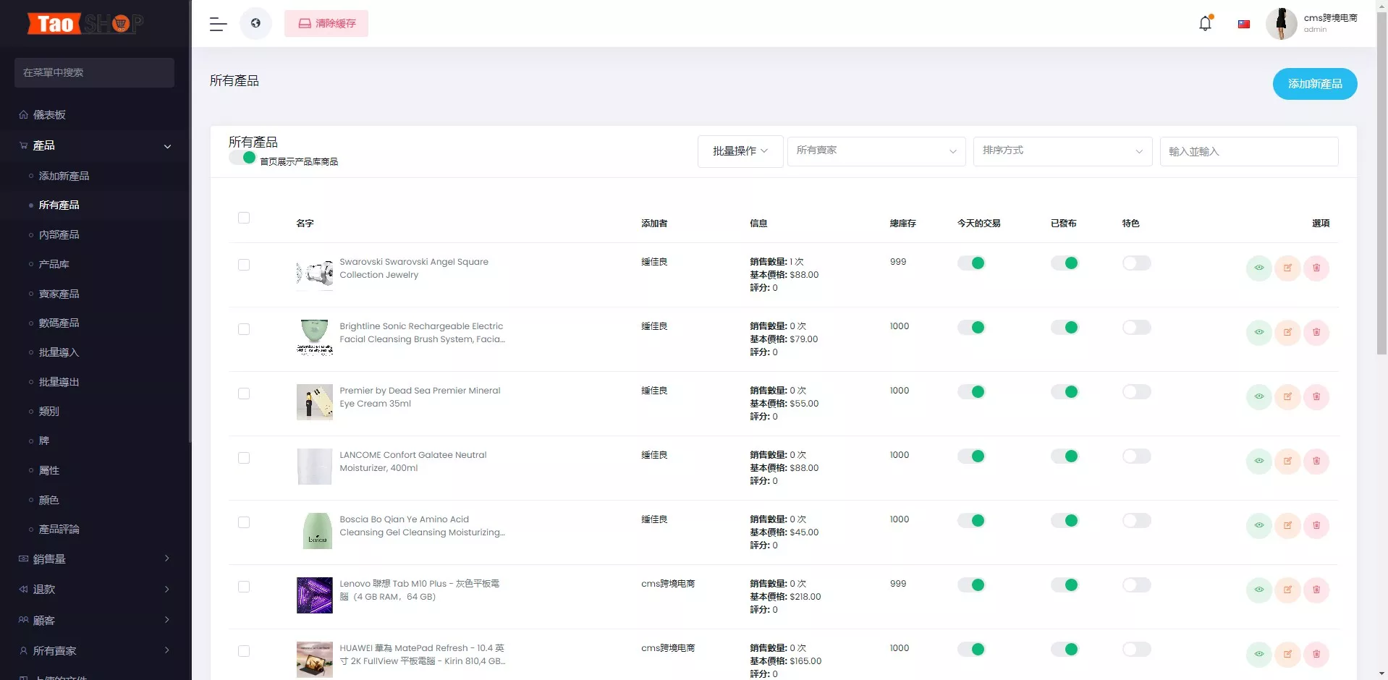Disable 首页展示产品库商品 toggle
The width and height of the screenshot is (1388, 680).
coord(242,157)
